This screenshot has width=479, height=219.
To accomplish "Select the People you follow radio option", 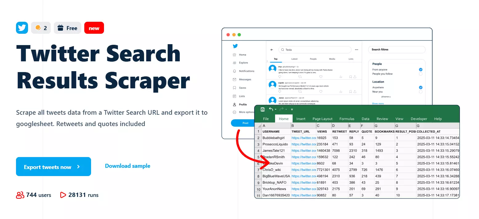I will click(421, 74).
